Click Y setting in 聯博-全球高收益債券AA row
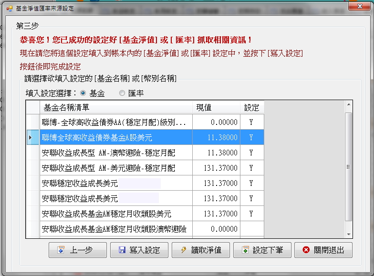The height and width of the screenshot is (276, 374). (x=252, y=122)
